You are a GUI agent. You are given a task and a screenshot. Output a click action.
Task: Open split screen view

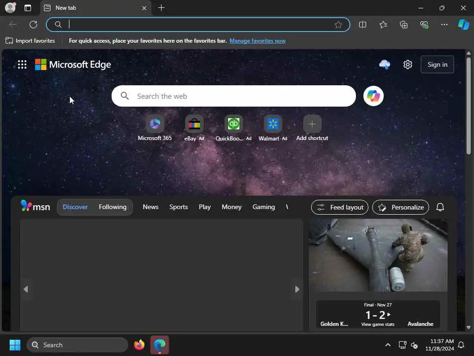pos(362,25)
